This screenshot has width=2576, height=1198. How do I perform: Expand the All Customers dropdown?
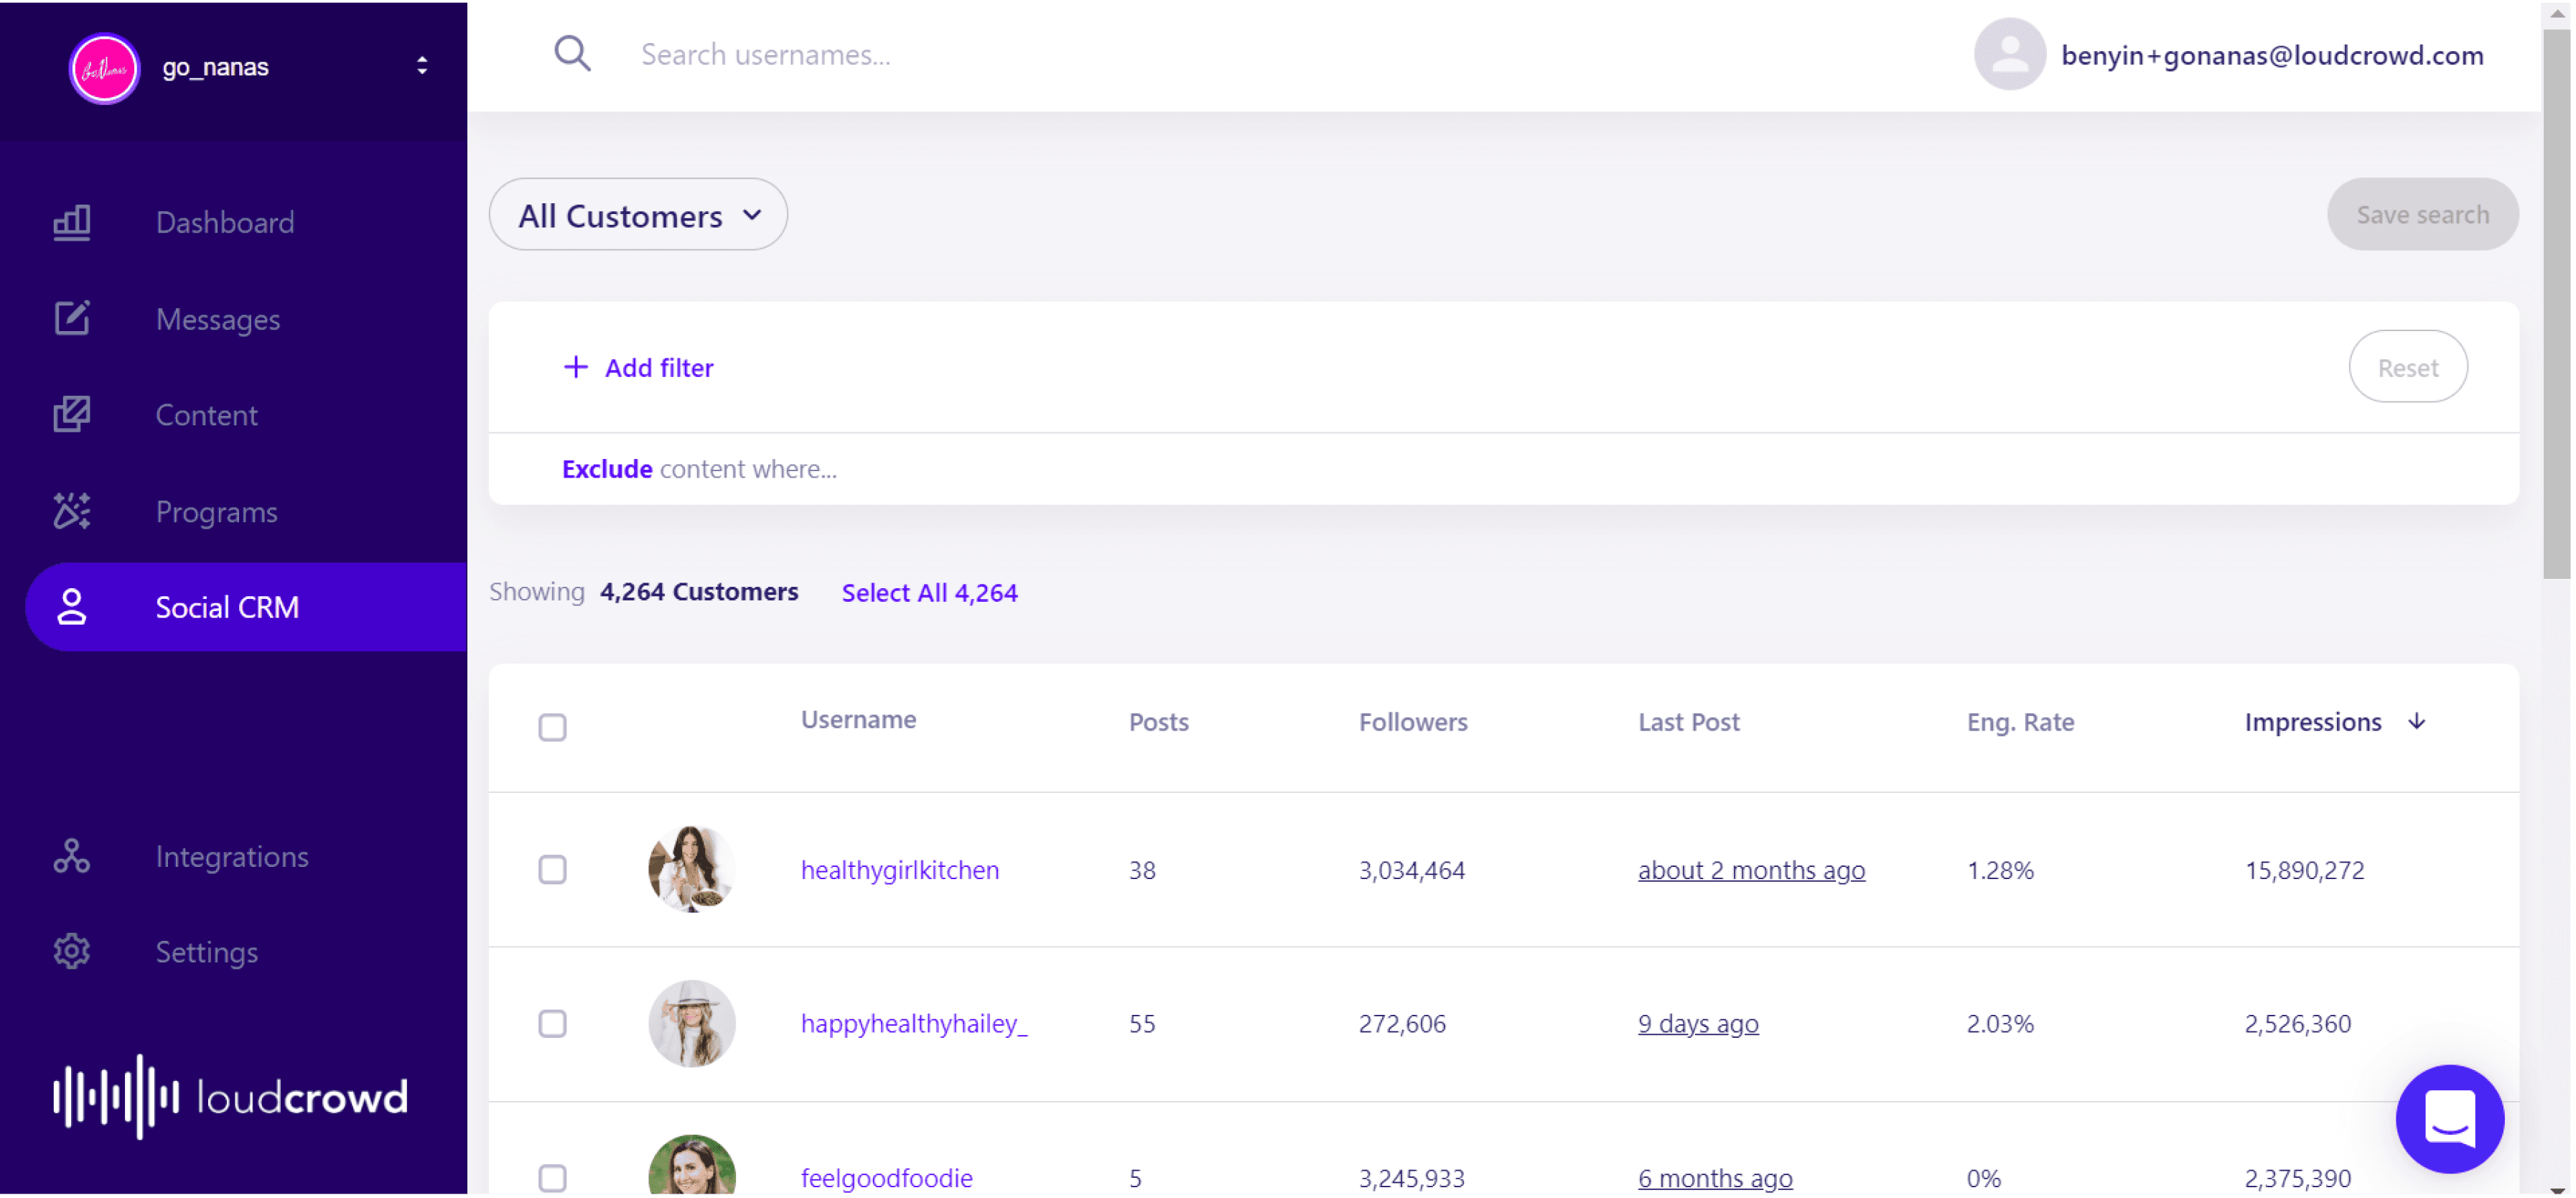[638, 215]
